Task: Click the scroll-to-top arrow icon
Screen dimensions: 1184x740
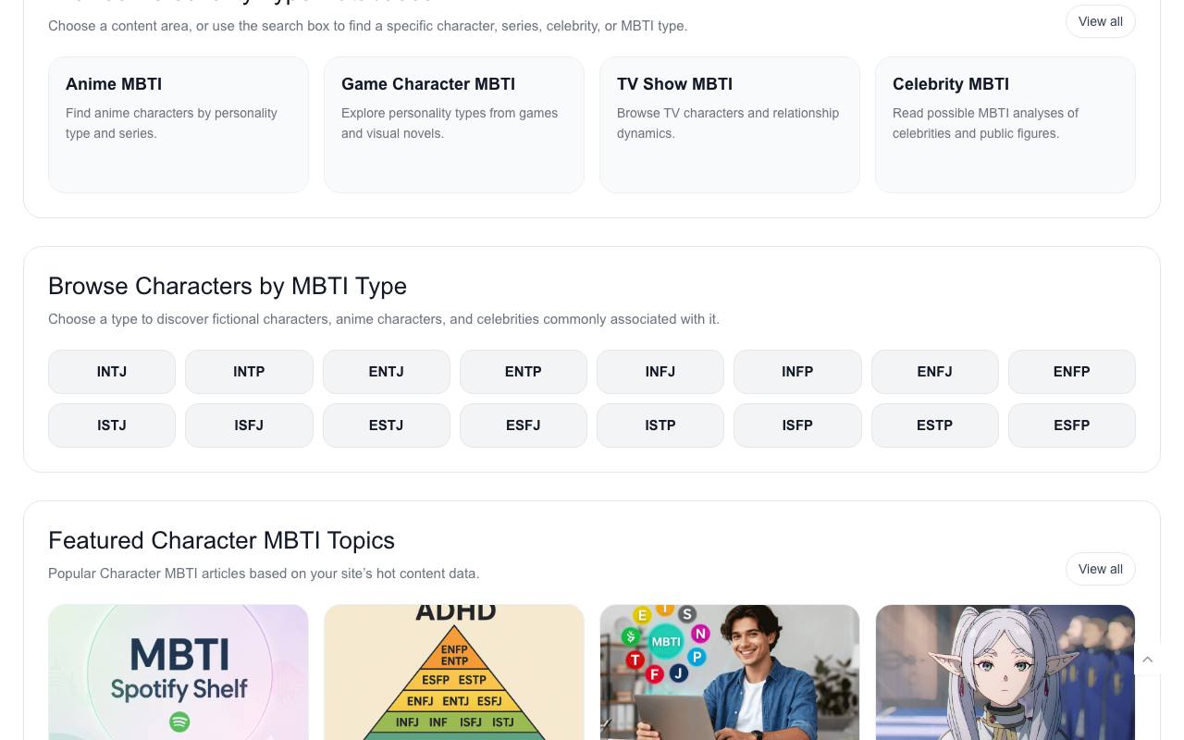Action: [x=1147, y=660]
